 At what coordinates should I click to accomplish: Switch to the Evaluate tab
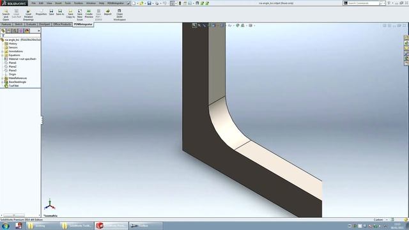pyautogui.click(x=31, y=24)
